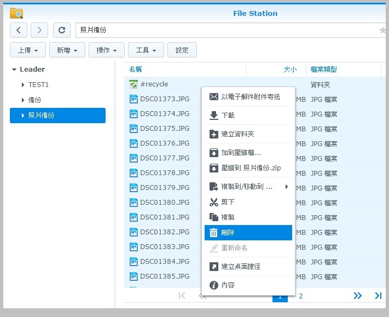
Task: Open the 複製到/移動到 submenu arrow
Action: 287,187
